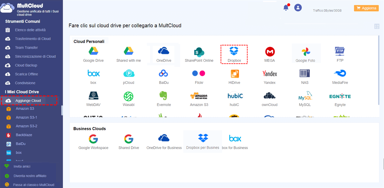Open the user profile avatar
This screenshot has height=188, width=384.
pos(298,8)
